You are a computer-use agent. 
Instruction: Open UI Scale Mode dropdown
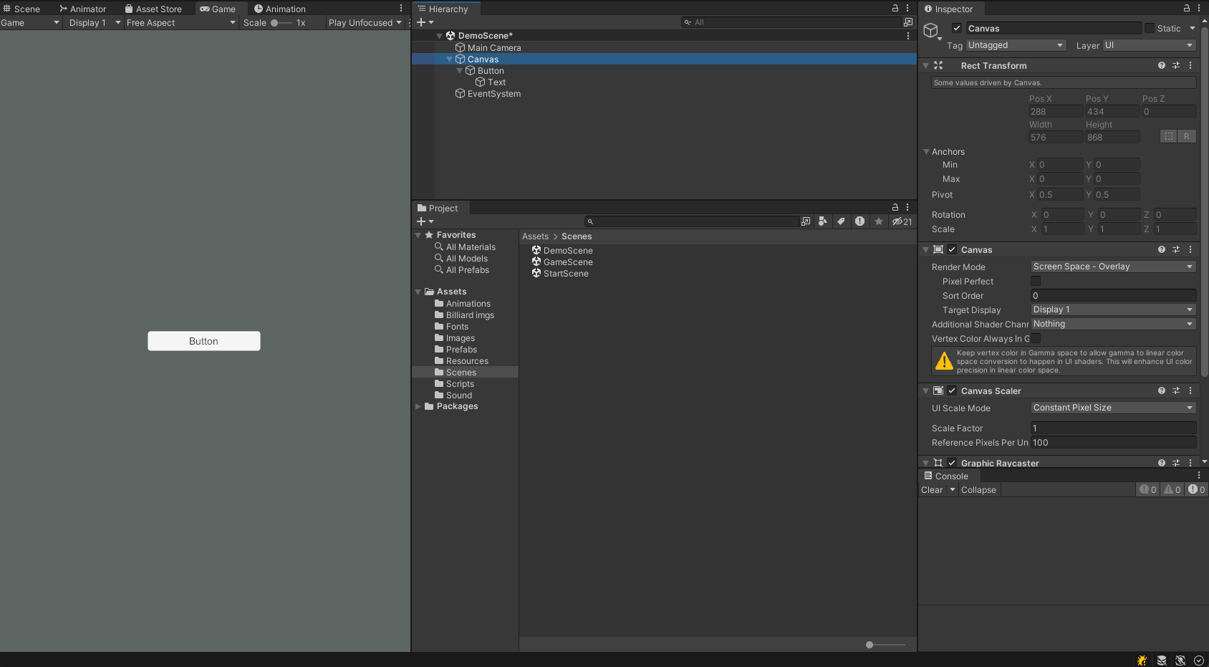click(1114, 408)
